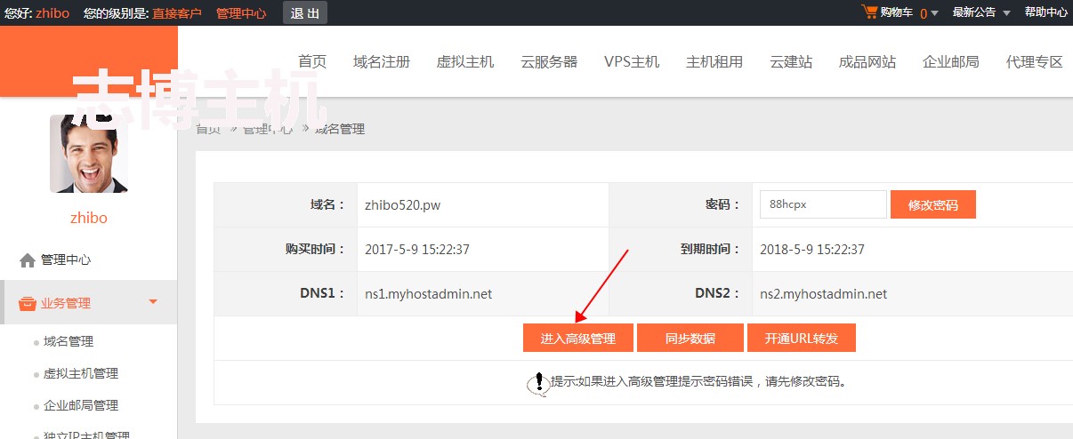This screenshot has height=439, width=1073.
Task: Log out using the 退出 button
Action: coord(305,12)
